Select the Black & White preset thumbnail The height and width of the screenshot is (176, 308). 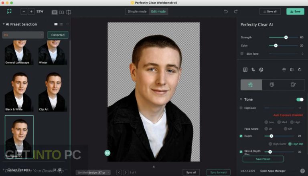pos(18,91)
